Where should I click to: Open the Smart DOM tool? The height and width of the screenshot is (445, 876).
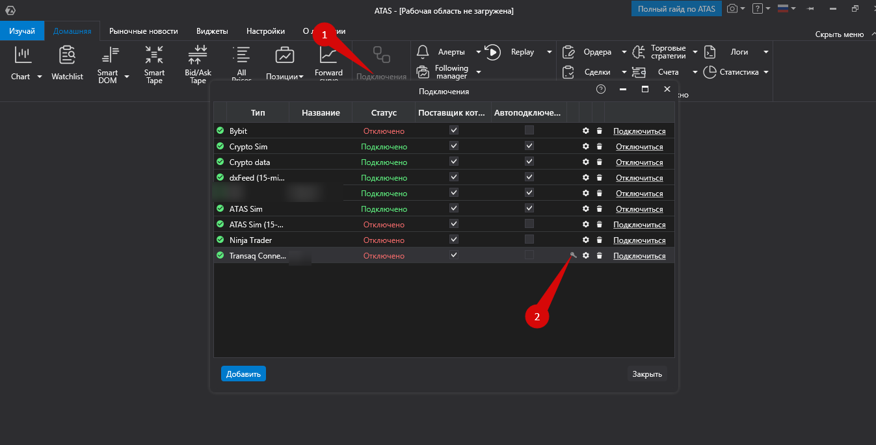coord(108,64)
